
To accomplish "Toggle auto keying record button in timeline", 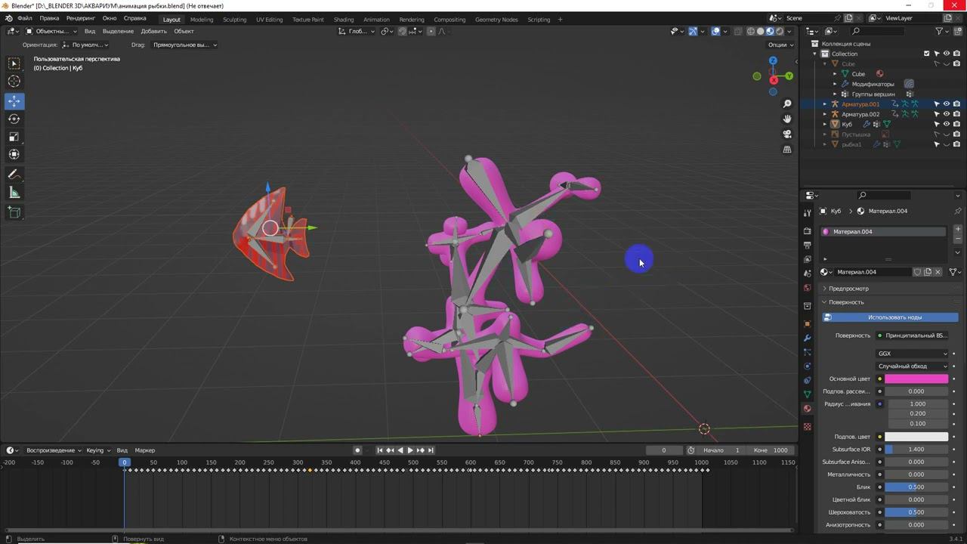I will (357, 450).
